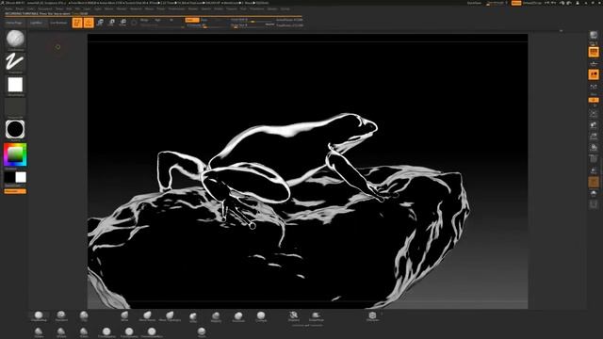Click the Home Page button

(x=14, y=23)
